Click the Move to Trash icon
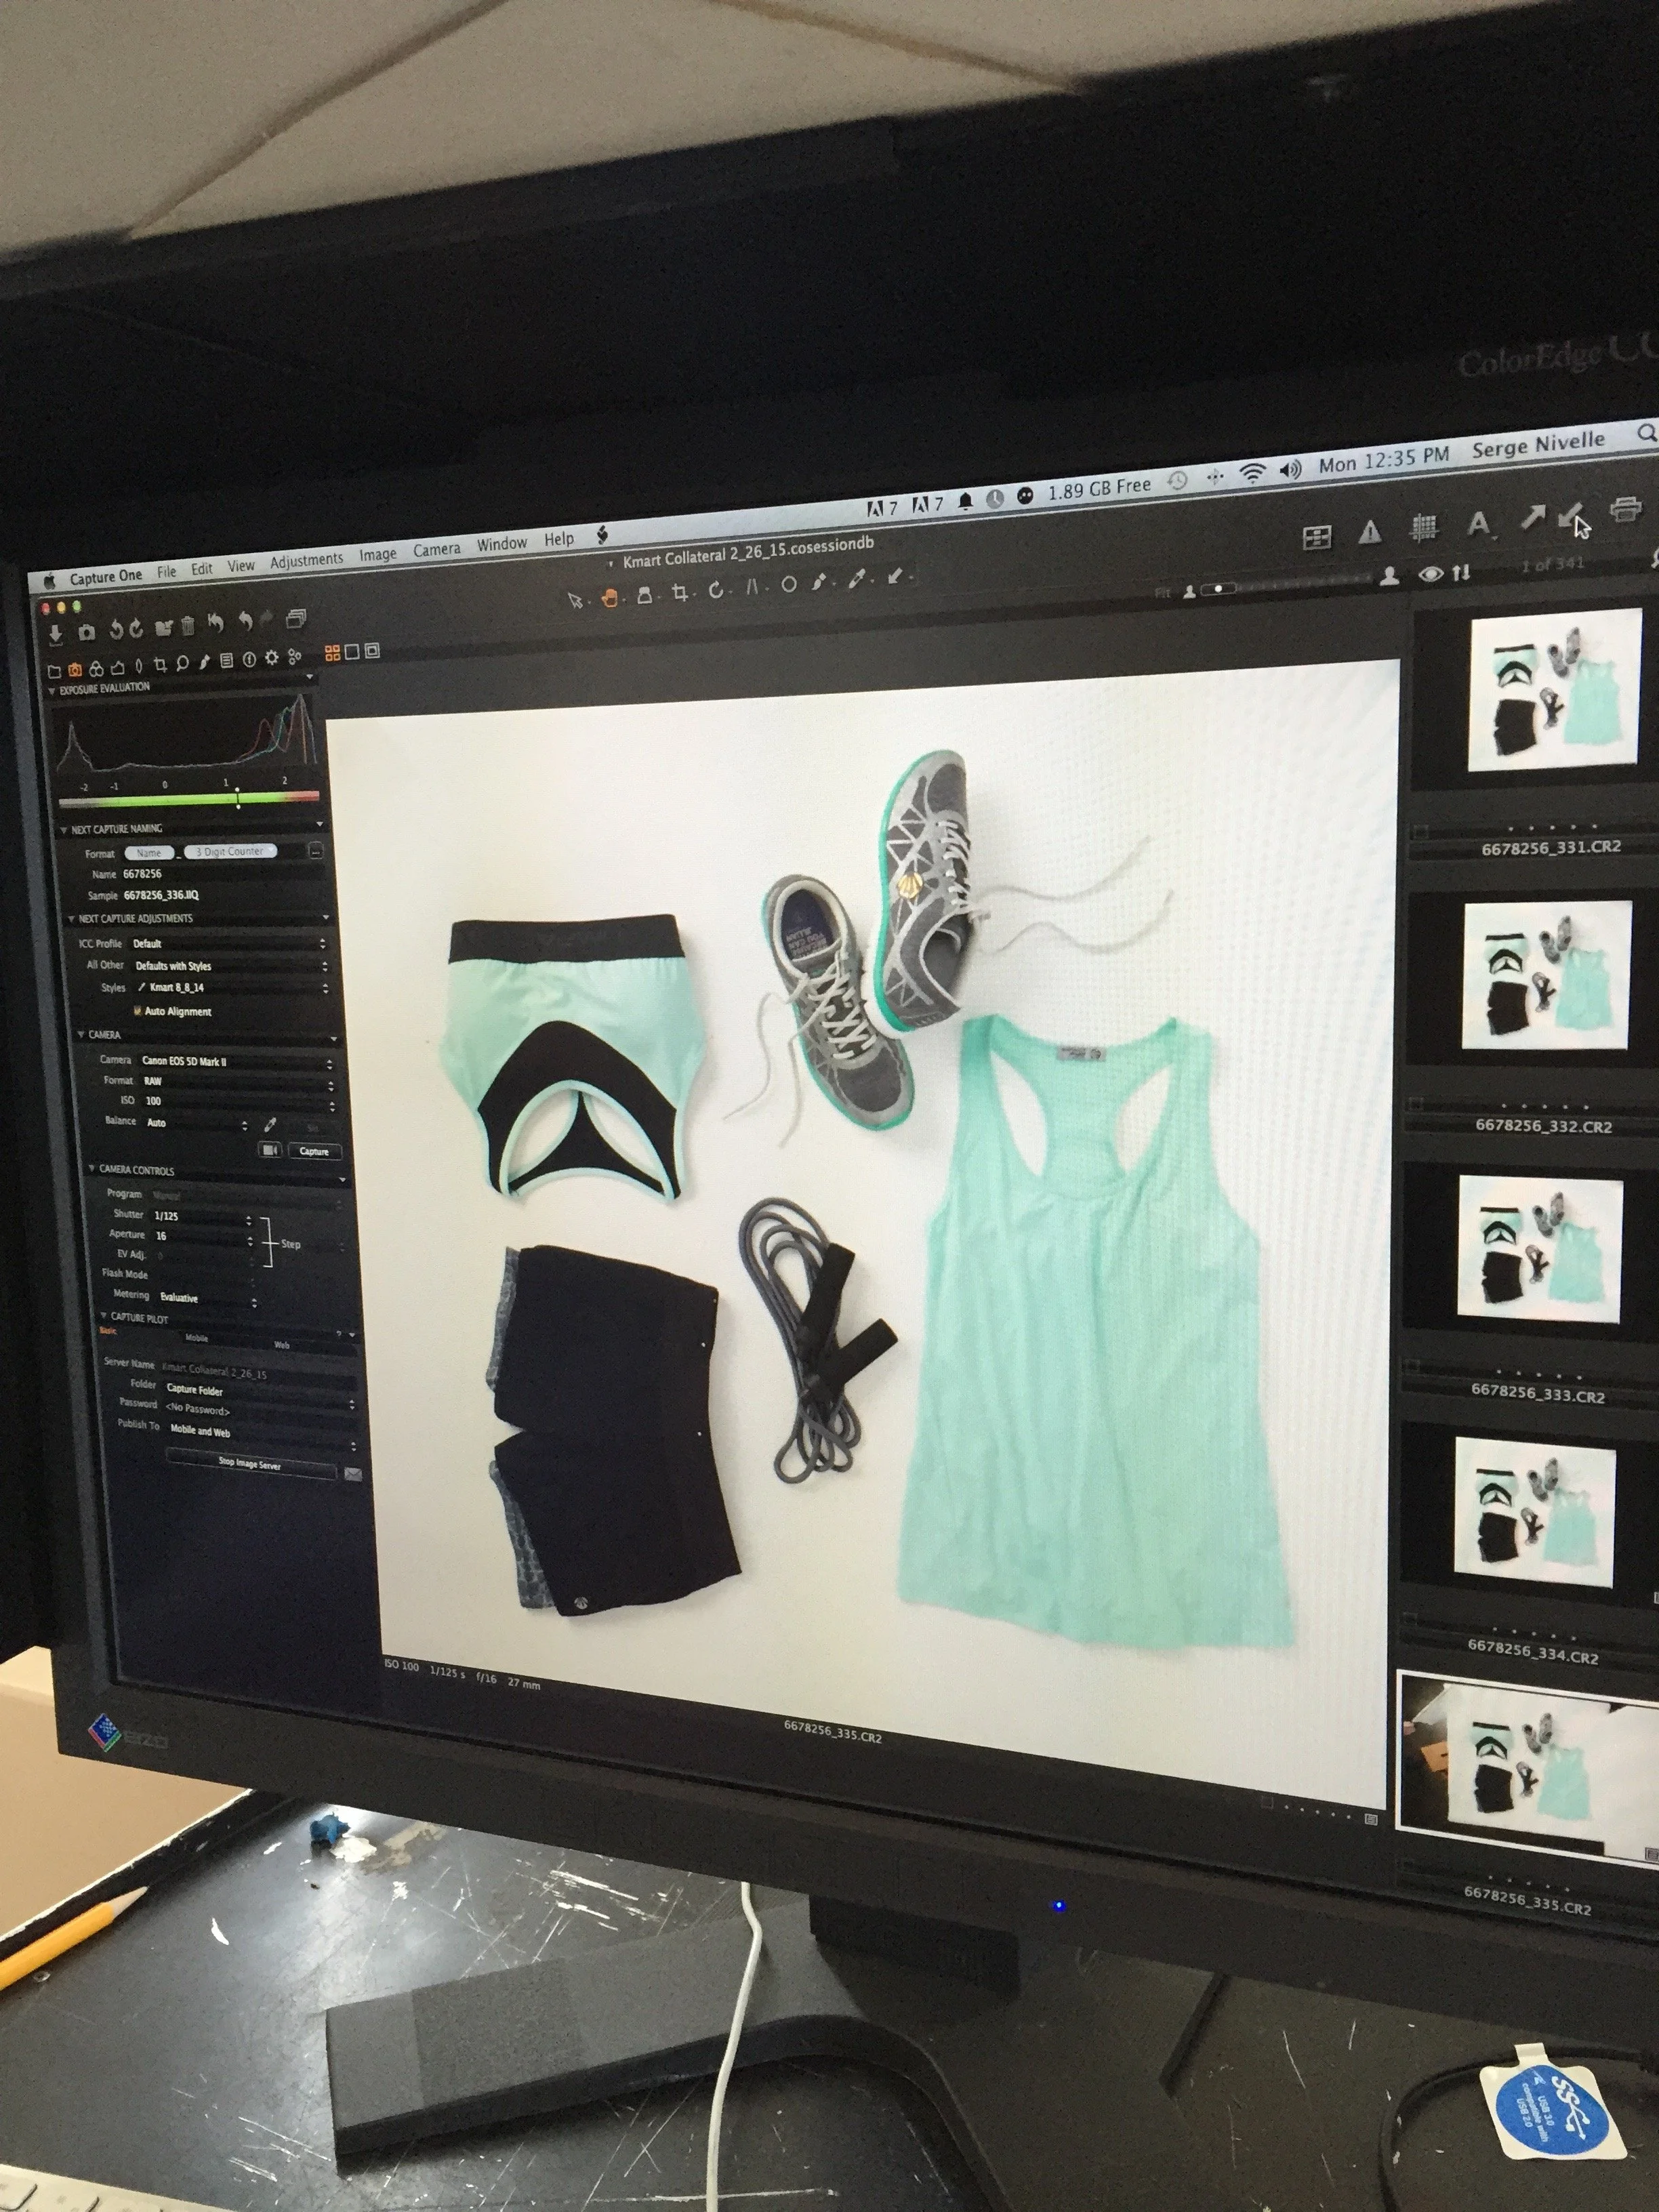 pos(188,626)
